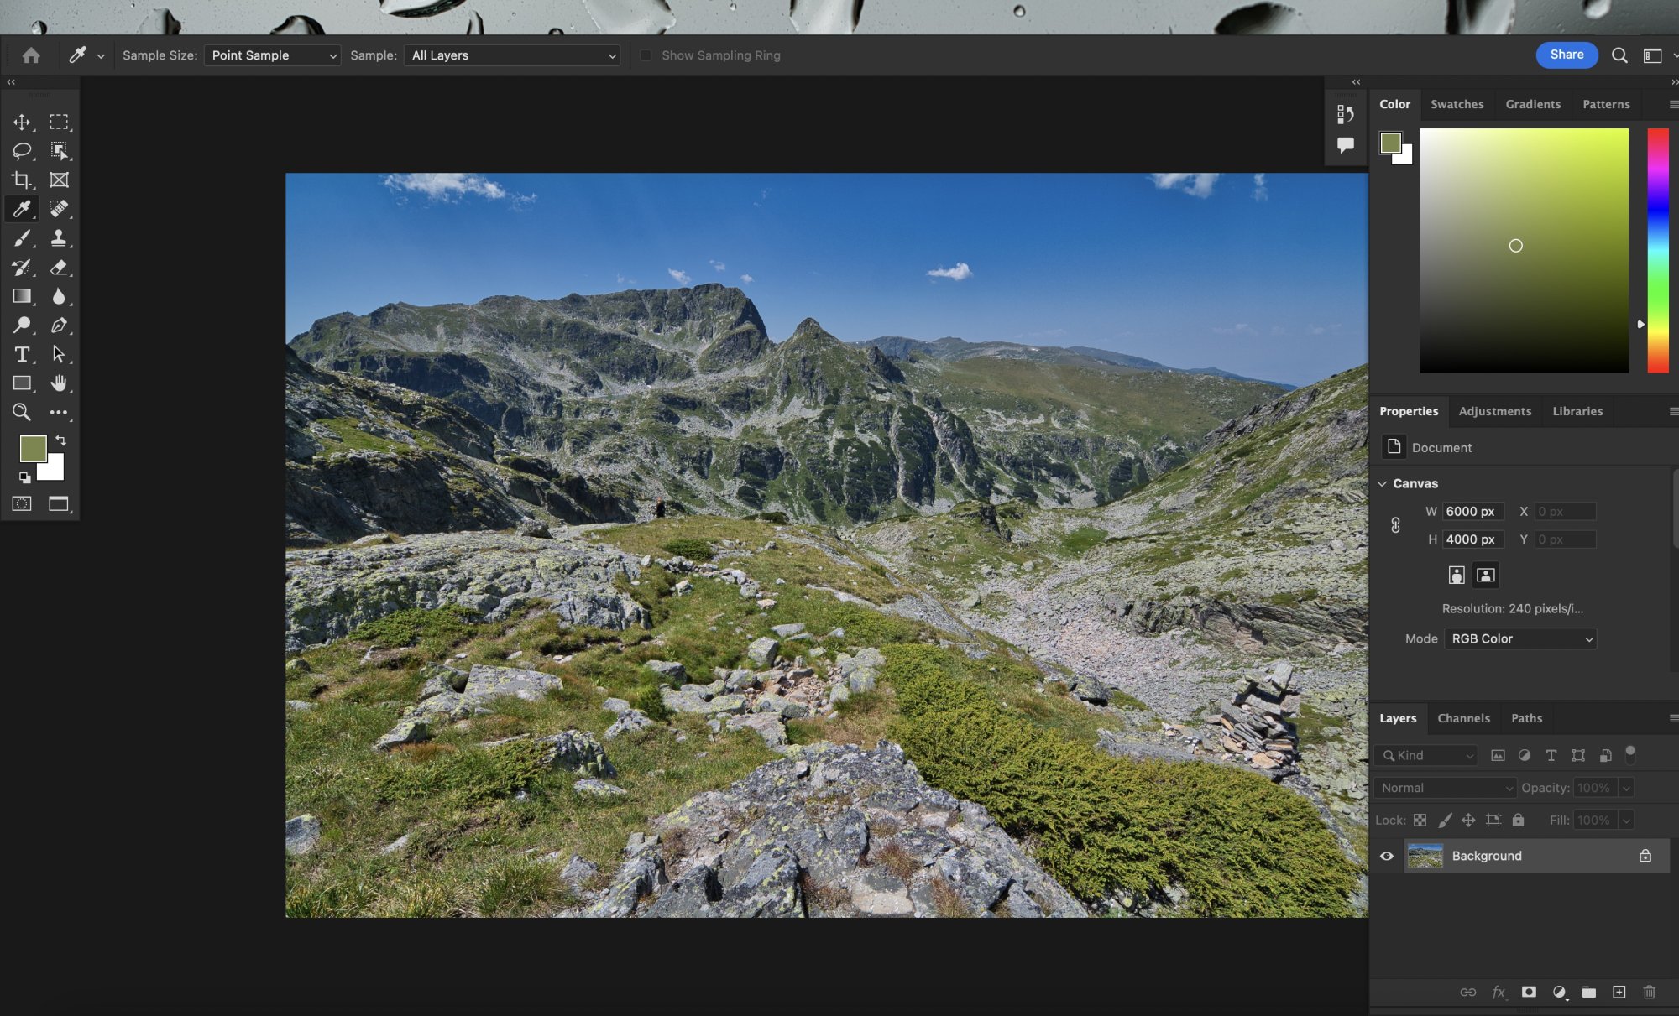
Task: Click the Share button
Action: pyautogui.click(x=1567, y=55)
